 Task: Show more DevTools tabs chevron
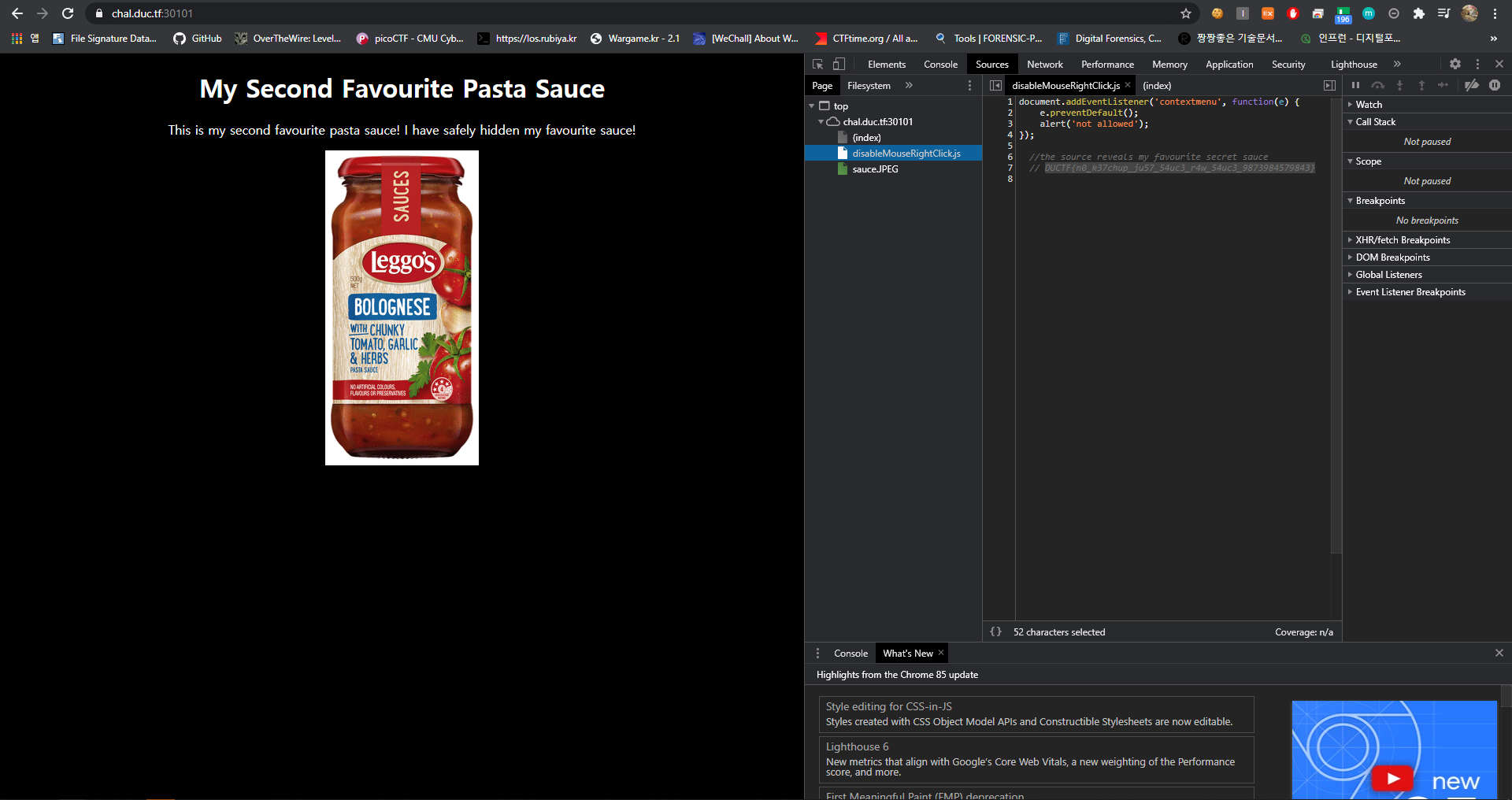(1397, 65)
